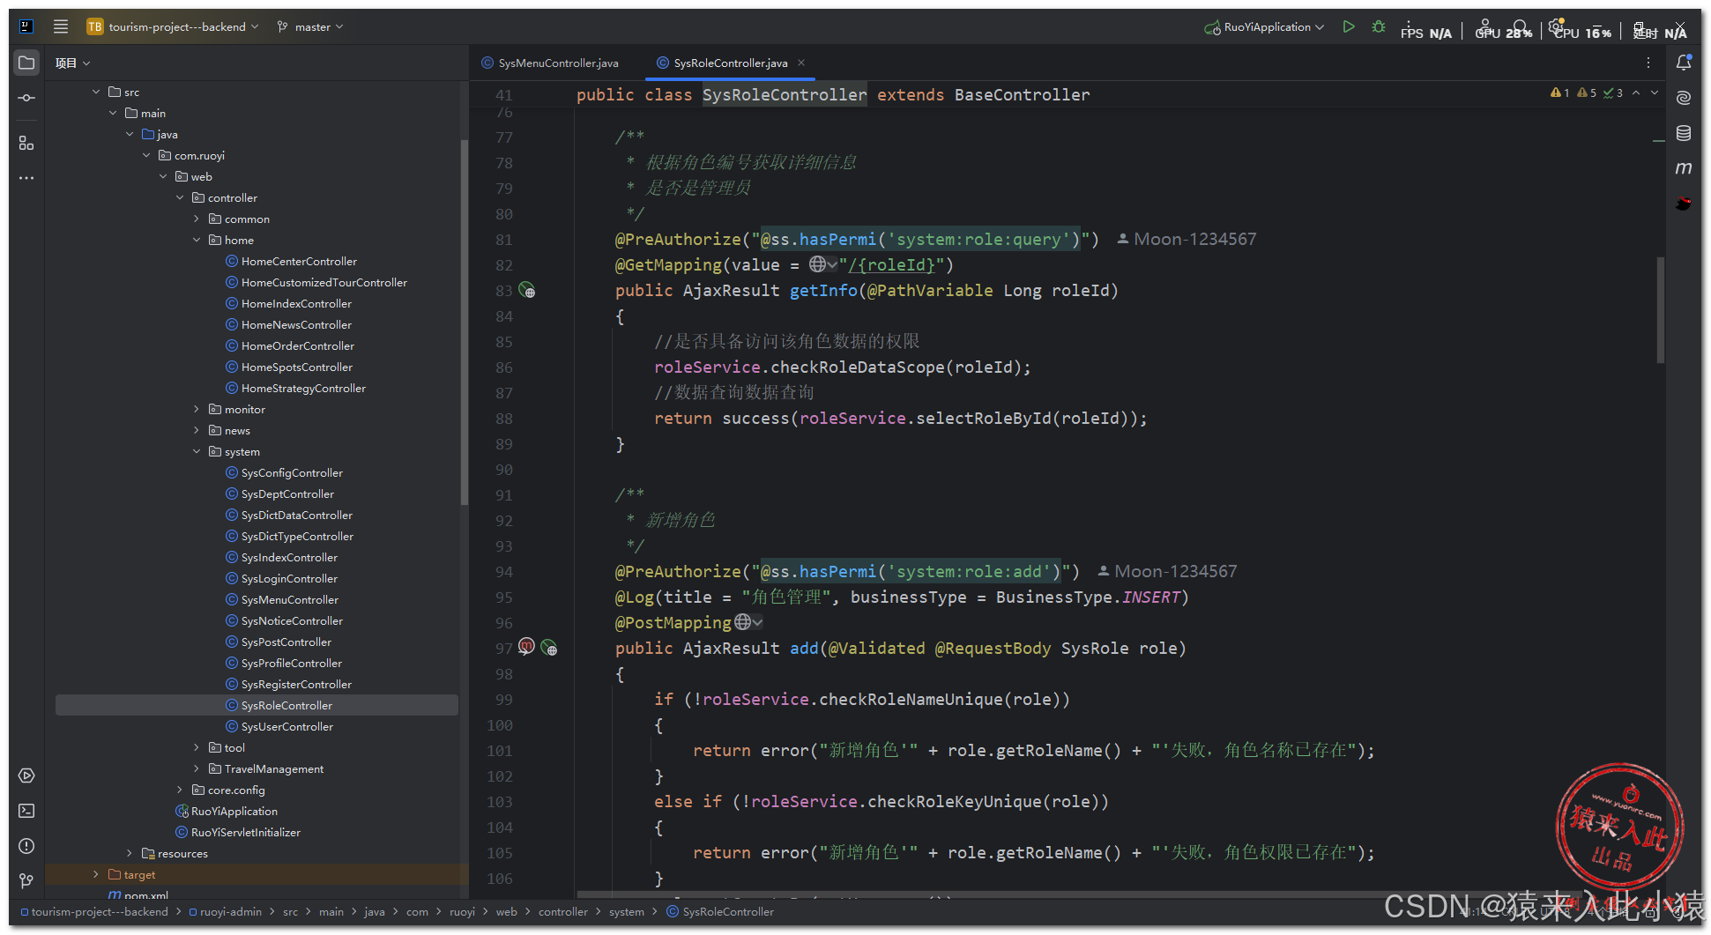Viewport: 1711px width, 935px height.
Task: Debug RuoYiApplication with bug icon
Action: (1379, 26)
